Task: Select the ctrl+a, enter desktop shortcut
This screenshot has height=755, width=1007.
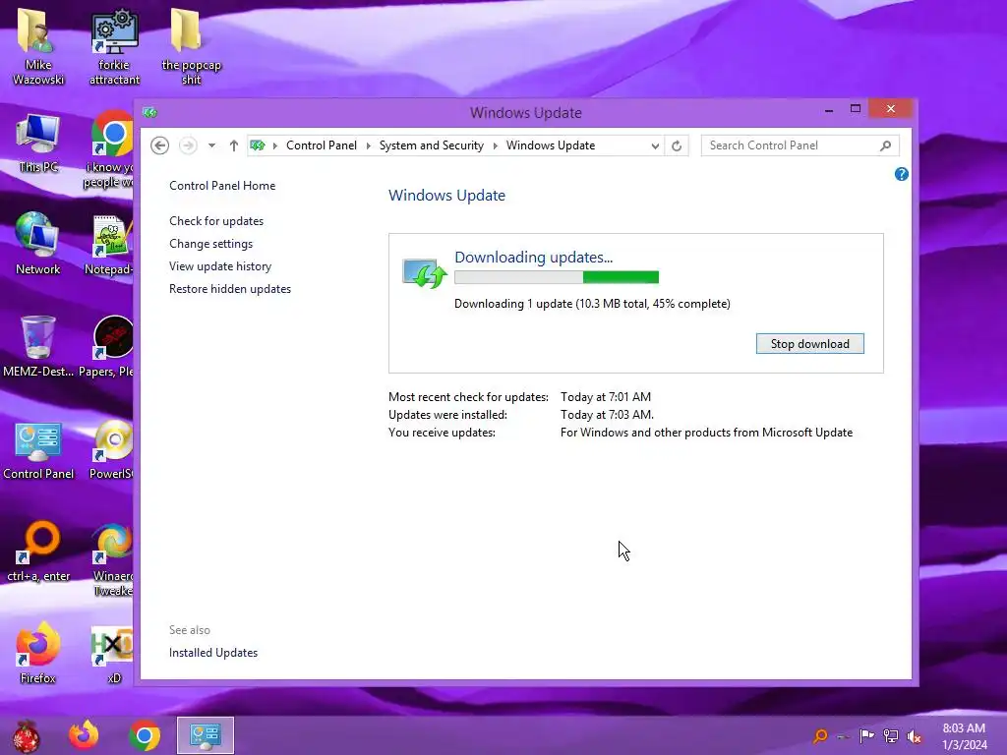Action: point(38,551)
